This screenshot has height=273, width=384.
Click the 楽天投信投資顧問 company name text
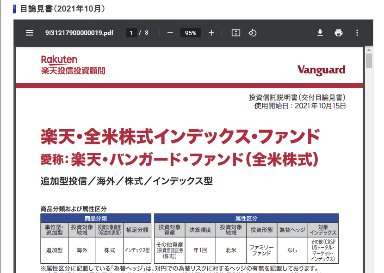73,71
